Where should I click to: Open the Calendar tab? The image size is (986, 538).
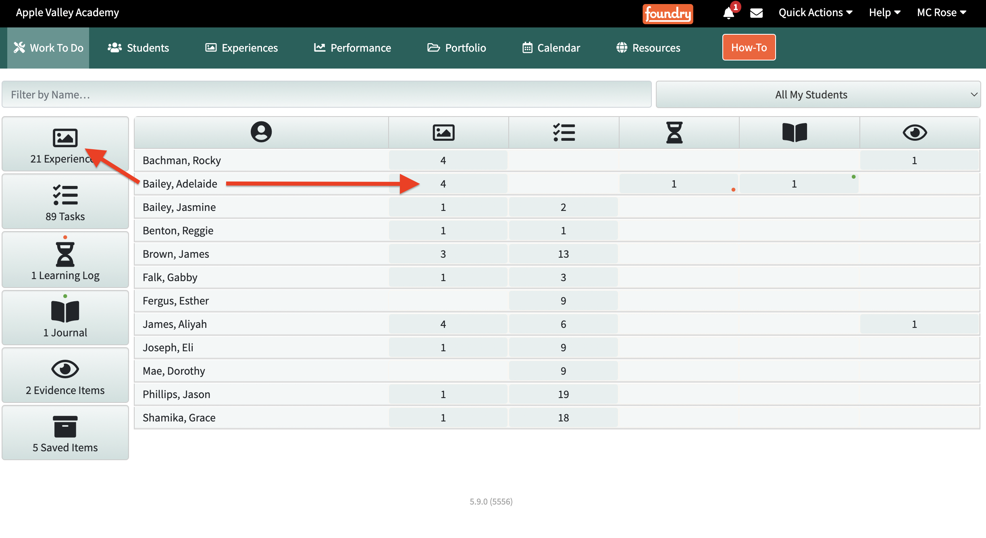pos(551,48)
